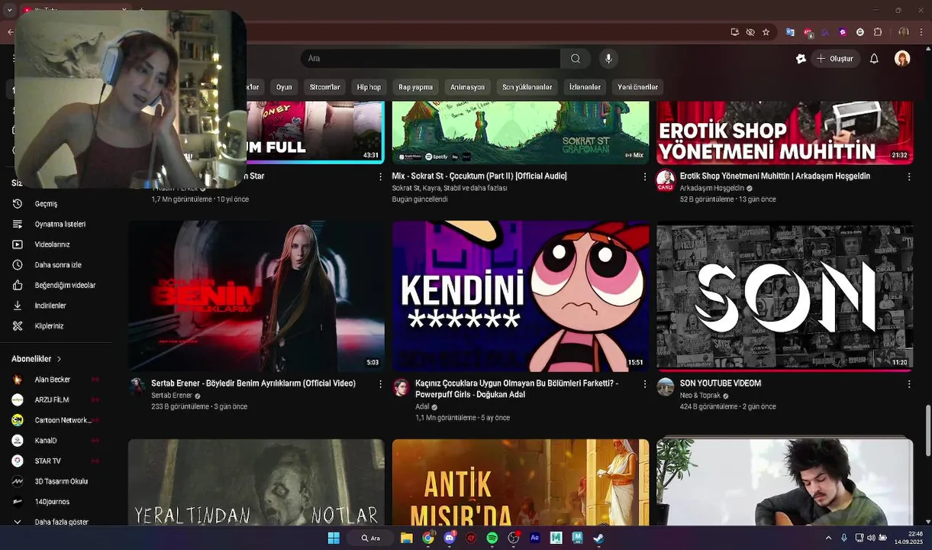Select the Oyun filter chip
The height and width of the screenshot is (550, 932).
[x=284, y=87]
